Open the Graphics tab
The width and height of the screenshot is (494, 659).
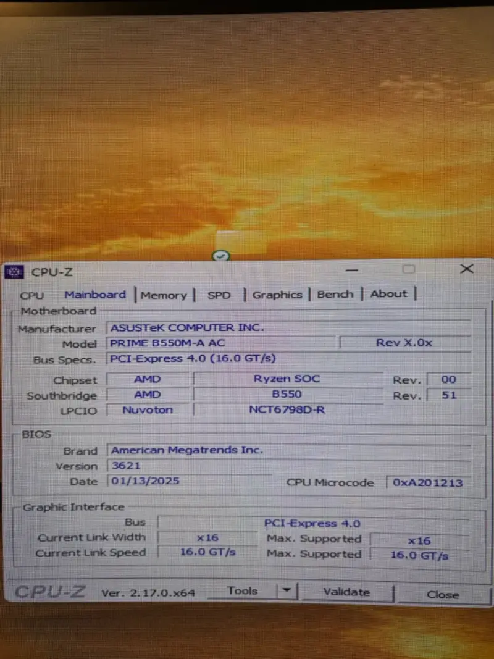(277, 295)
